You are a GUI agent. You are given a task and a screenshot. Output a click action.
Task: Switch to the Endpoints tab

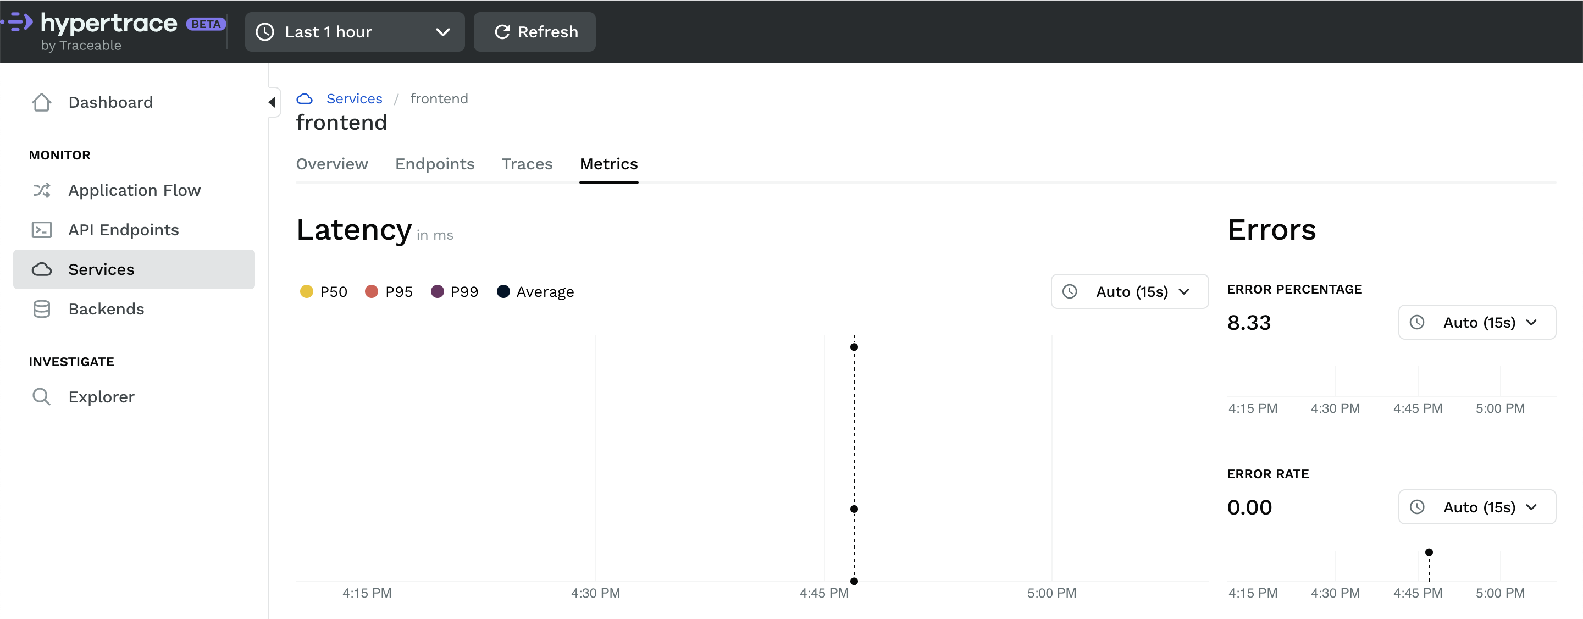(x=434, y=164)
